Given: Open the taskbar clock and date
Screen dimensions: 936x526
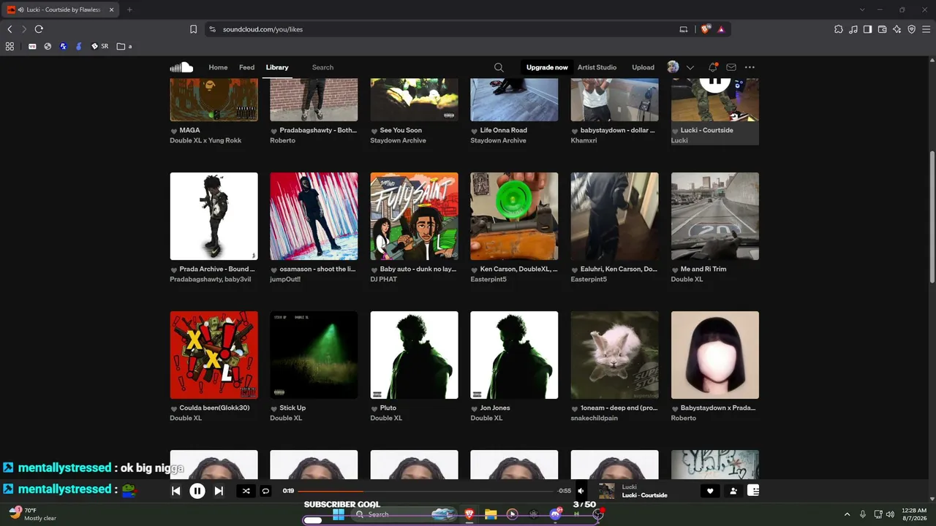Looking at the screenshot, I should coord(914,514).
